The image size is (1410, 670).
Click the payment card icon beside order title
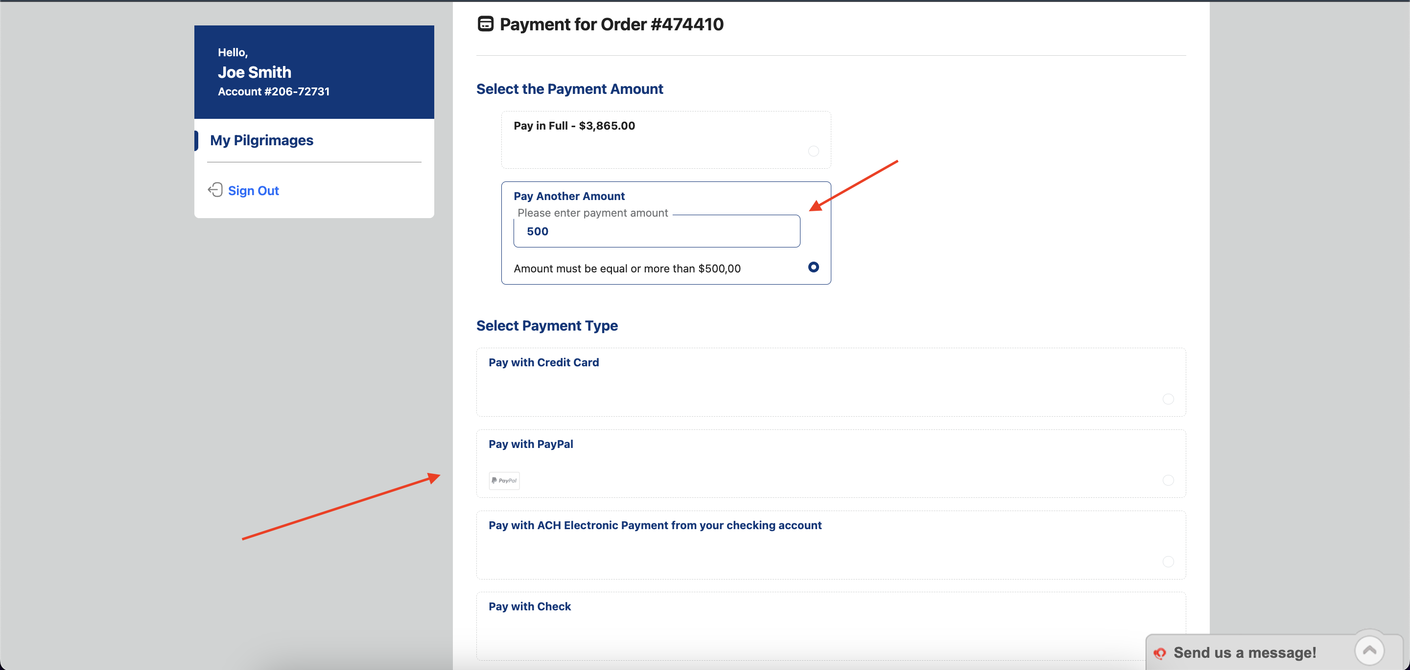pos(485,24)
